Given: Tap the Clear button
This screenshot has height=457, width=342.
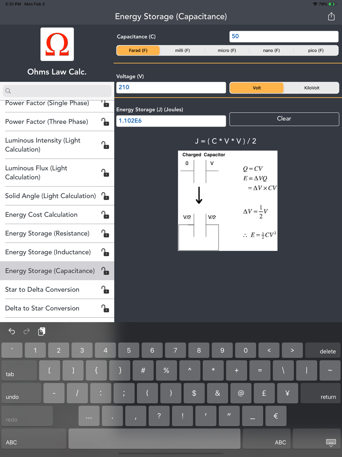Looking at the screenshot, I should click(x=284, y=119).
